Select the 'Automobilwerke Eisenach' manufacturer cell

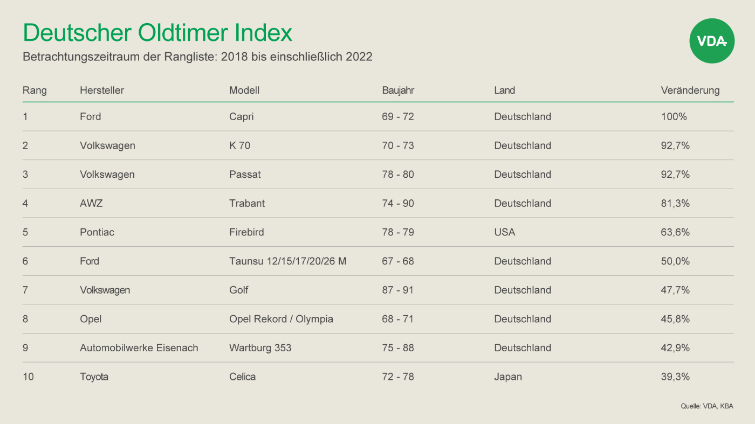coord(139,347)
